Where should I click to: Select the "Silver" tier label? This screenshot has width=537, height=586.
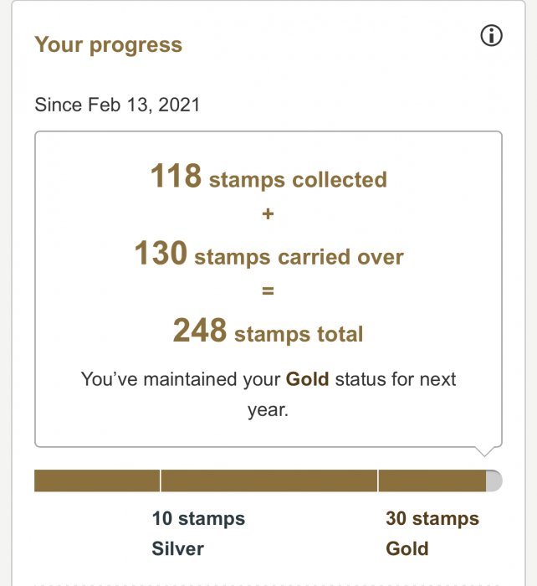pos(177,549)
